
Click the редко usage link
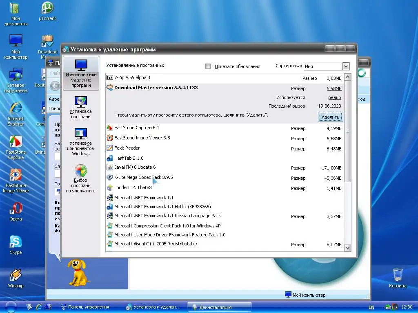335,97
